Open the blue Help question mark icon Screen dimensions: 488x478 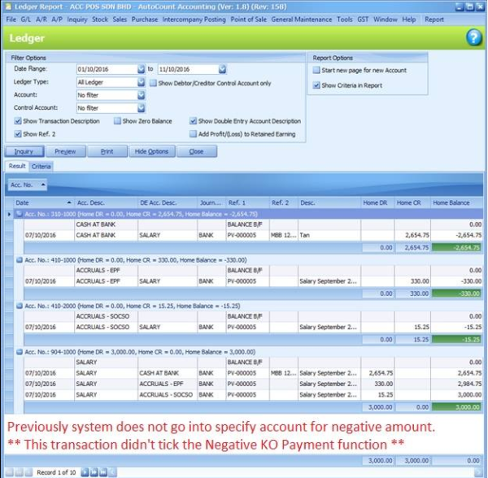click(473, 38)
